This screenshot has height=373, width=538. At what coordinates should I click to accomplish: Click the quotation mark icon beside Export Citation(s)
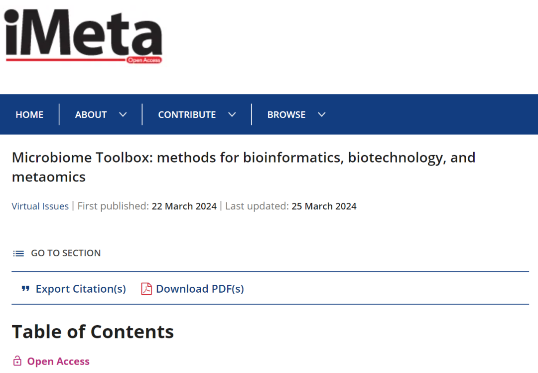point(25,289)
